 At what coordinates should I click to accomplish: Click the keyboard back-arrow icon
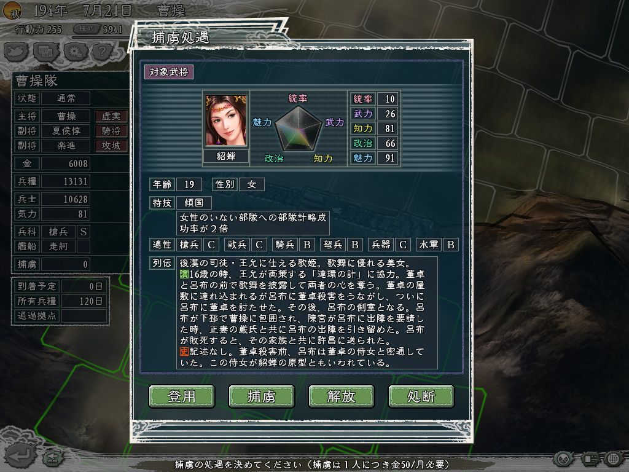pyautogui.click(x=53, y=457)
